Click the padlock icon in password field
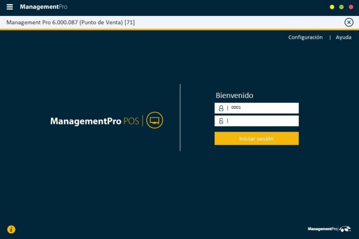 click(x=221, y=121)
